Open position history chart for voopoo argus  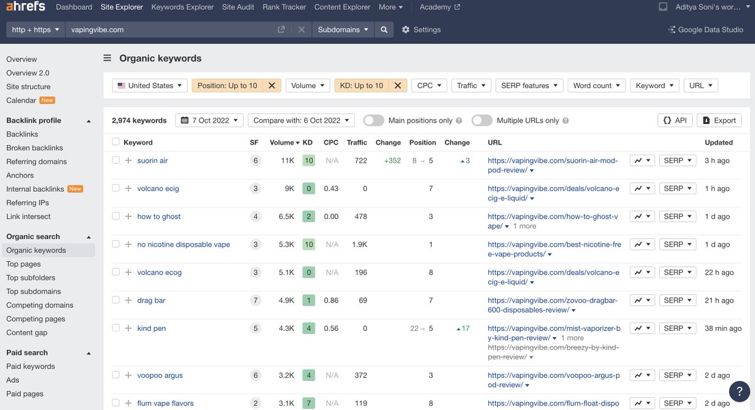(642, 375)
